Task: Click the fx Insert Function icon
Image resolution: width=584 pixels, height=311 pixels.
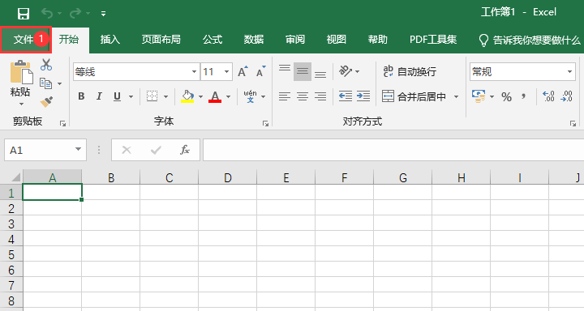Action: (185, 150)
